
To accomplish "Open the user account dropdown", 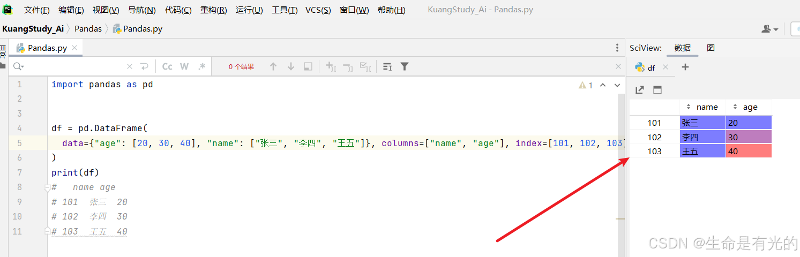I will pos(769,29).
